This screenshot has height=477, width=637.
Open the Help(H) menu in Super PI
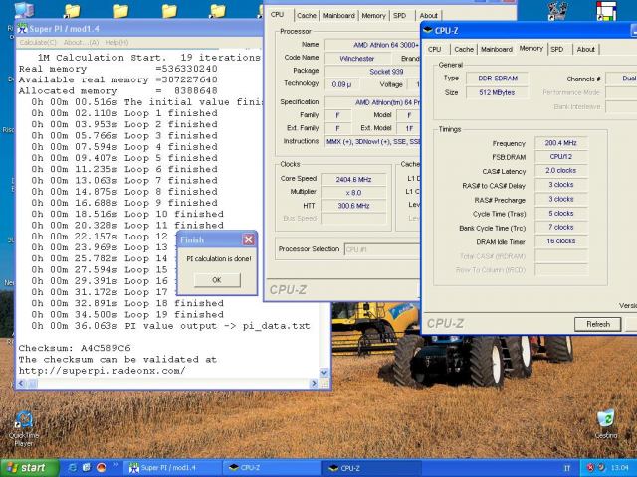[x=116, y=43]
